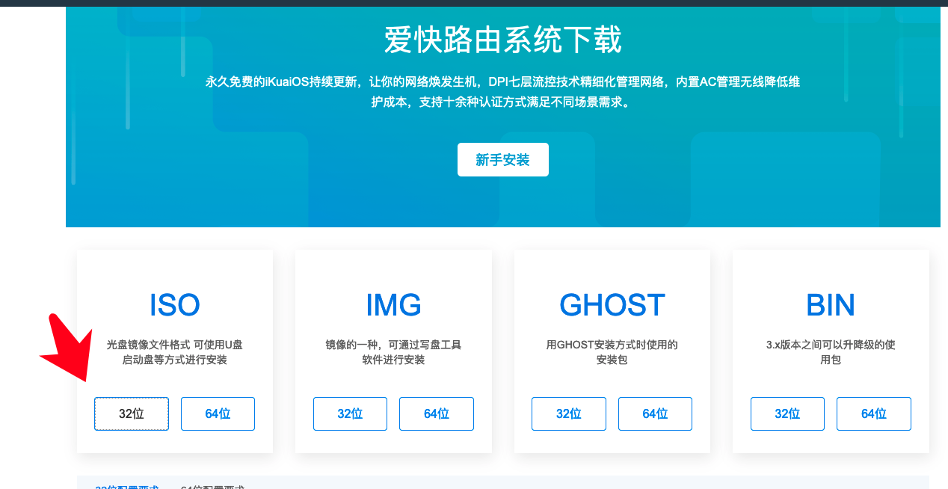The height and width of the screenshot is (489, 948).
Task: Download the GHOST 64位 version
Action: click(x=655, y=413)
